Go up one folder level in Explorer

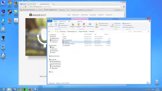[55, 31]
